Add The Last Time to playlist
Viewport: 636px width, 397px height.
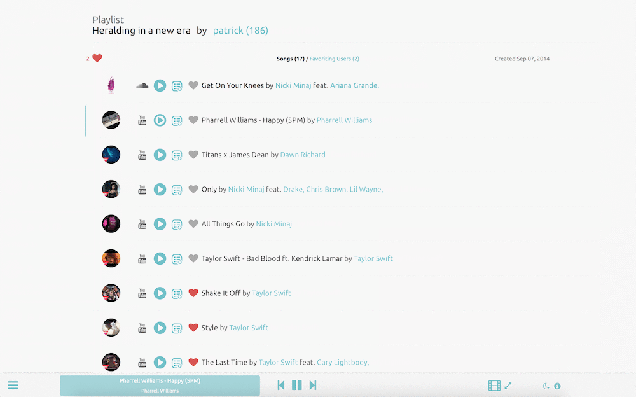pos(177,363)
